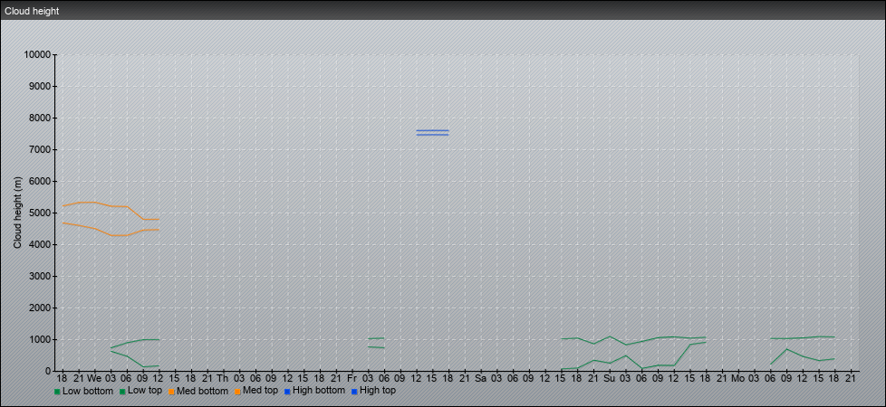This screenshot has width=886, height=407.
Task: Click the 7000 y-axis value
Action: point(40,149)
